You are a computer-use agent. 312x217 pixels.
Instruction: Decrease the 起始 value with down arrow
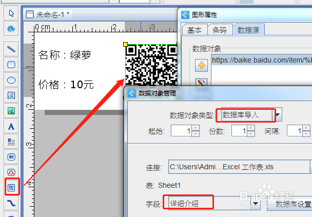pyautogui.click(x=196, y=134)
